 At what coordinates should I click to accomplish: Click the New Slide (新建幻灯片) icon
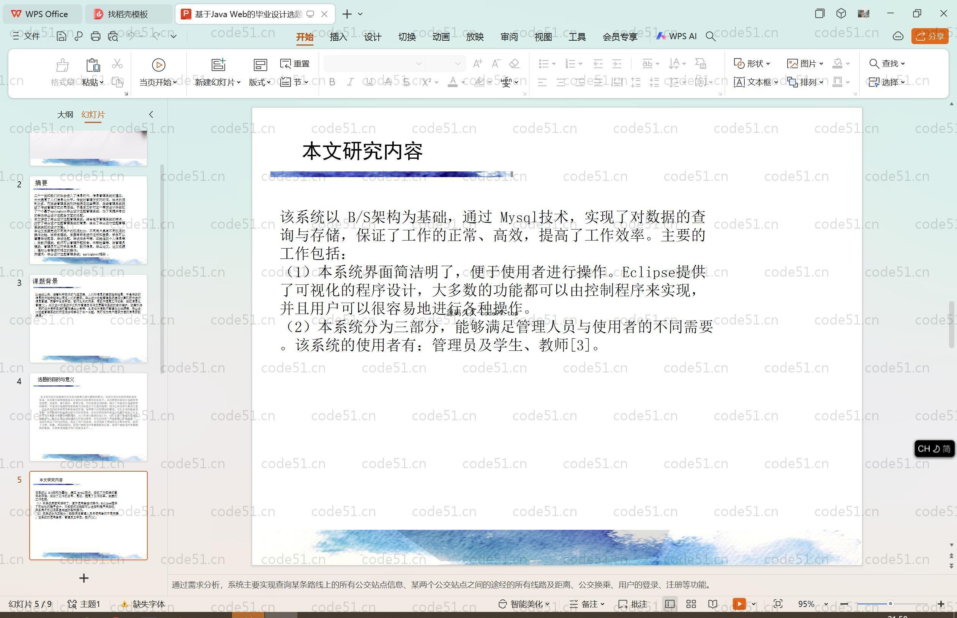tap(218, 65)
